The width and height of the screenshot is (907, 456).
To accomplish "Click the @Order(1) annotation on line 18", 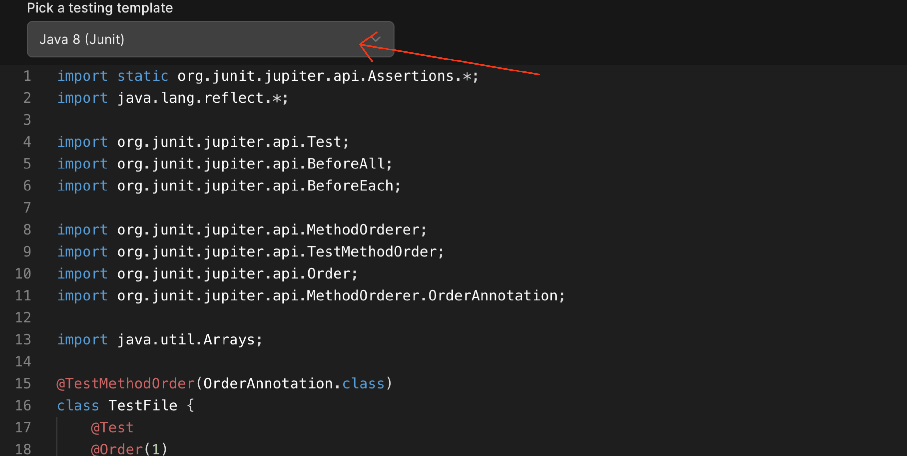I will pos(129,449).
